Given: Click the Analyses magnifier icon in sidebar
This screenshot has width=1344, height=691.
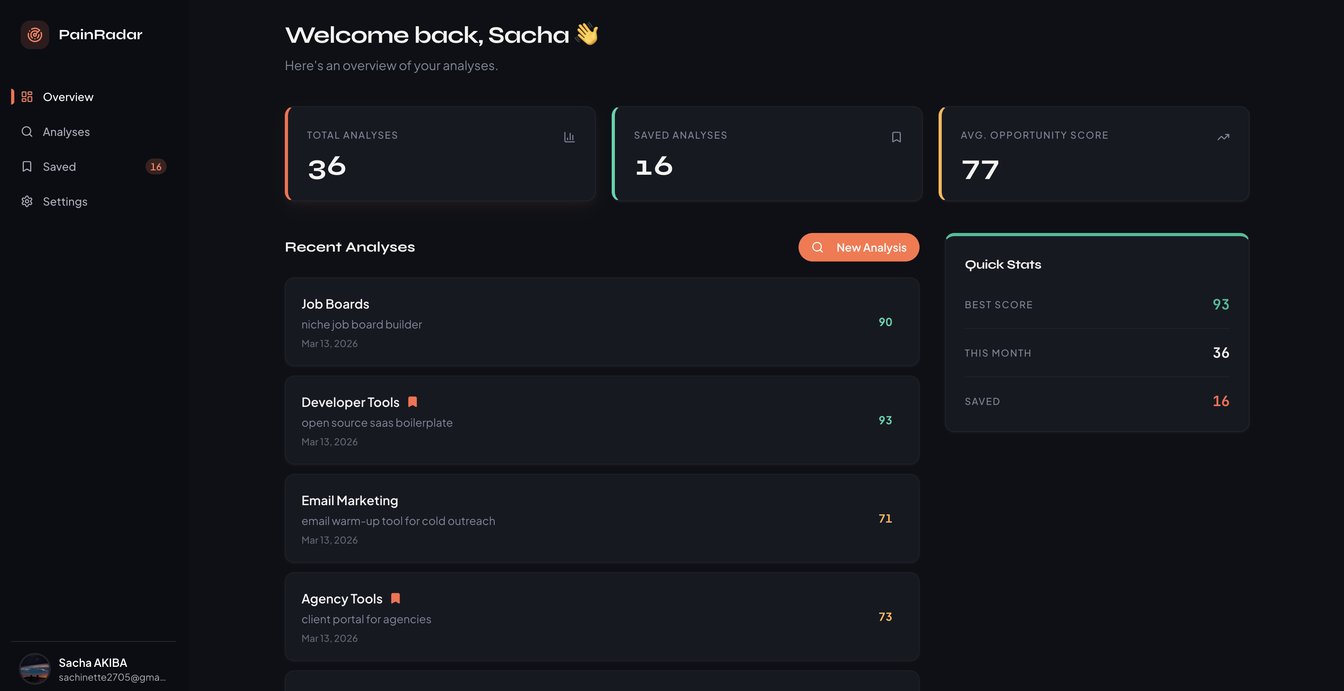Looking at the screenshot, I should pos(27,132).
